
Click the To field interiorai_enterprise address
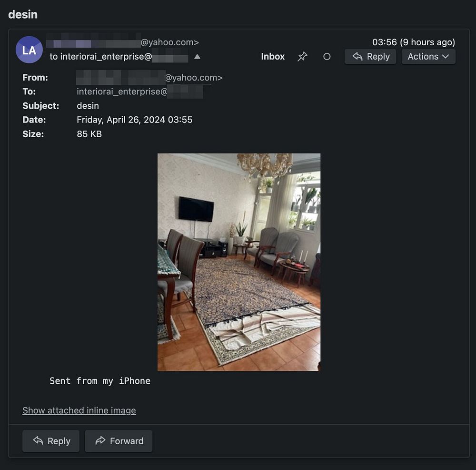pos(140,92)
